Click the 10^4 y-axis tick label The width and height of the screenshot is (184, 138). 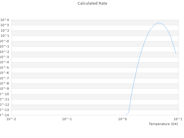point(5,20)
